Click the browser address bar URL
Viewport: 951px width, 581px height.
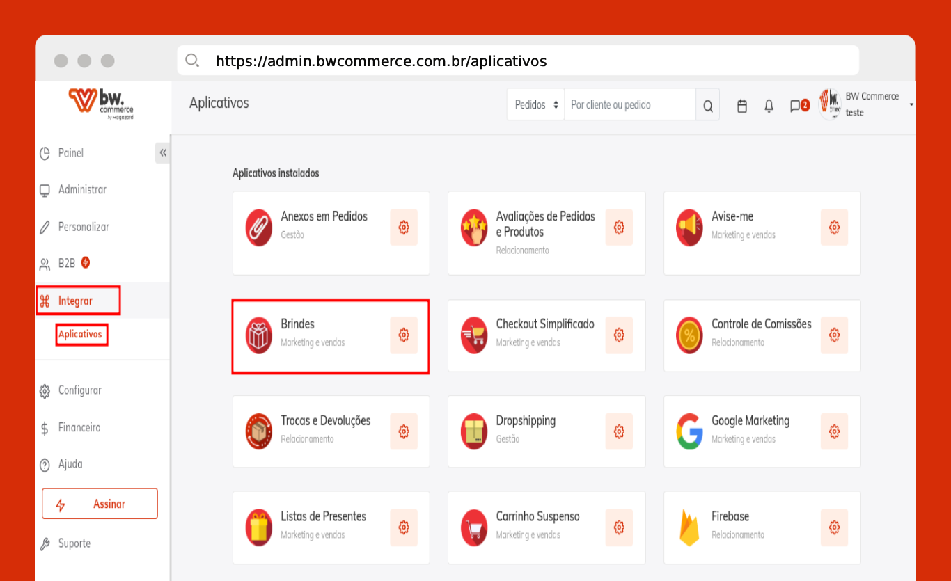(x=381, y=61)
